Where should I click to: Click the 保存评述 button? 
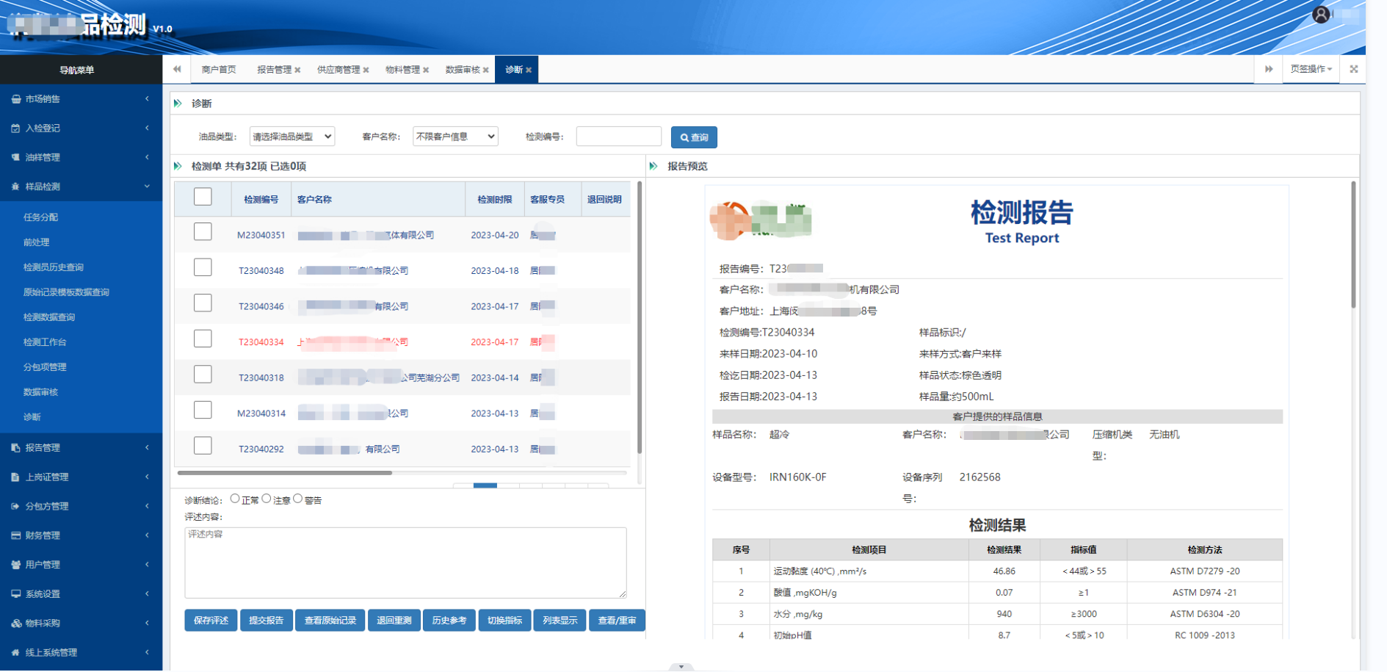pos(211,621)
